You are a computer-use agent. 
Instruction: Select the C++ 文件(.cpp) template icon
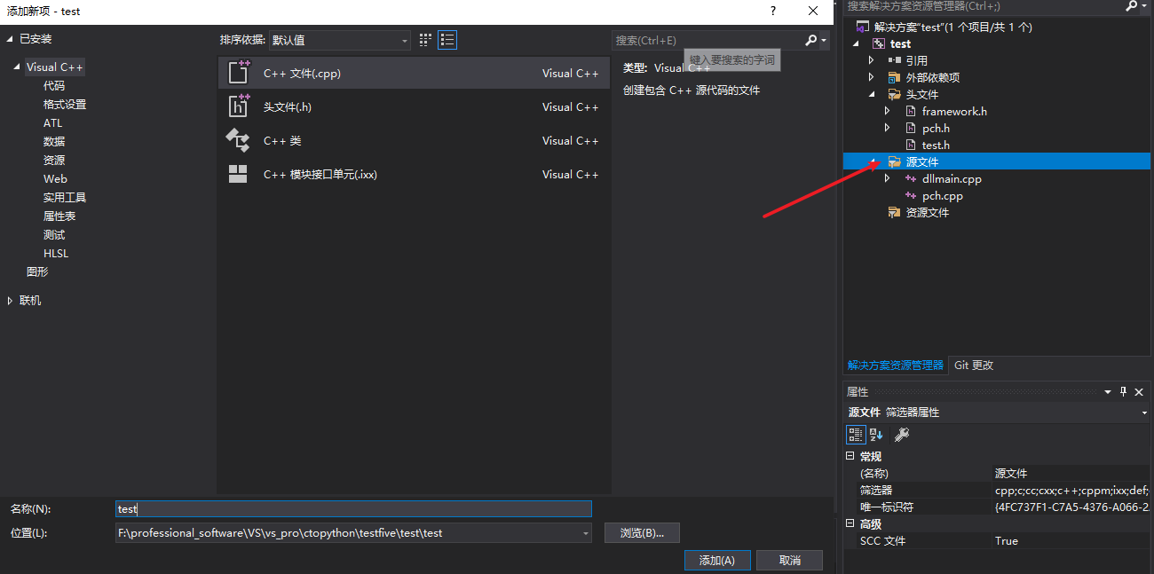pyautogui.click(x=239, y=73)
